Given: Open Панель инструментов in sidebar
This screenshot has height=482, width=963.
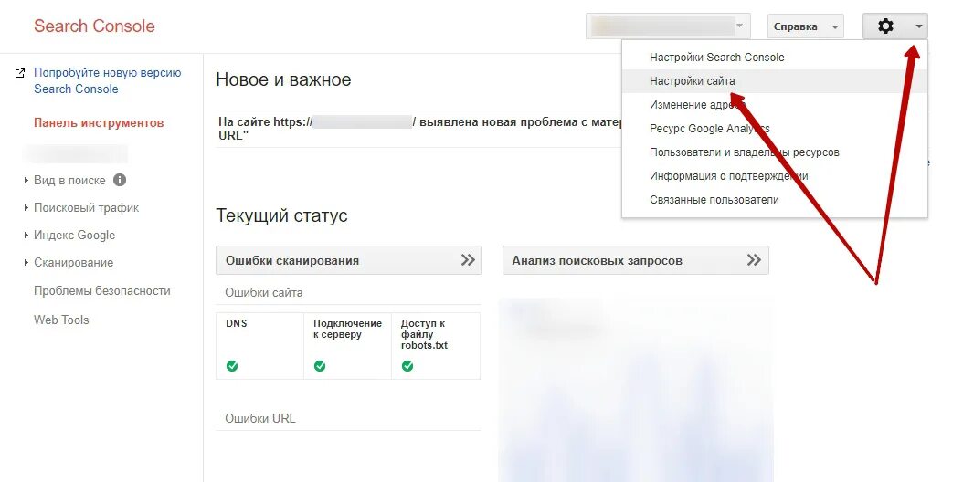Looking at the screenshot, I should pyautogui.click(x=99, y=123).
